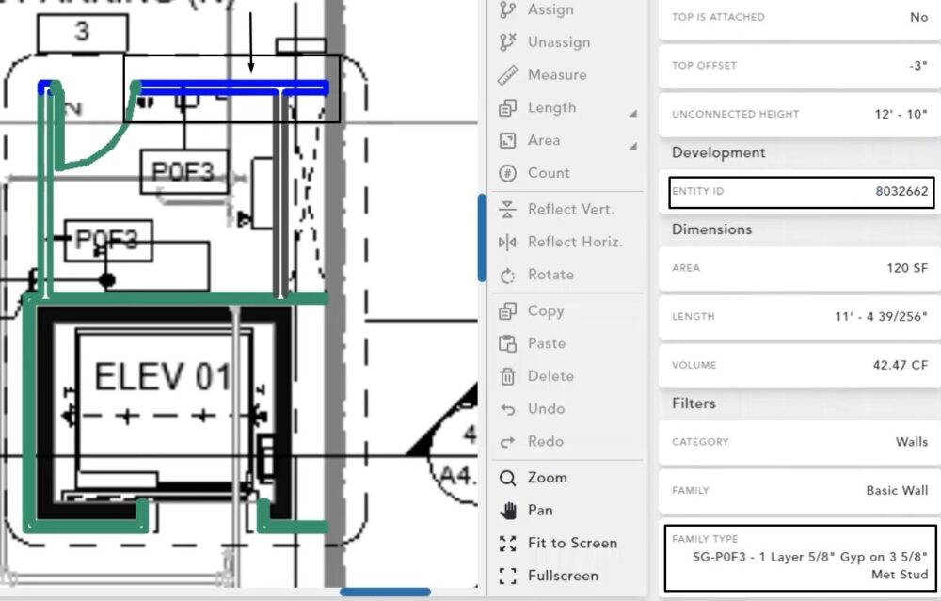Click the Fullscreen icon
This screenshot has height=601, width=941.
tap(508, 576)
